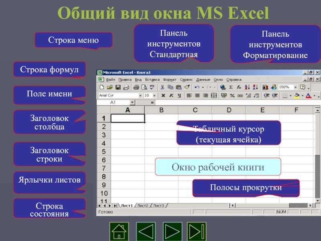This screenshot has height=241, width=321.
Task: Jump to the last slide button
Action: 197,232
